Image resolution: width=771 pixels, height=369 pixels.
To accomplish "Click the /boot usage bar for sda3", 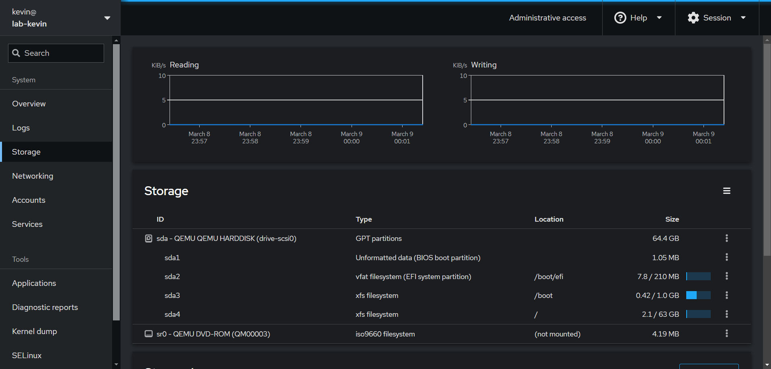I will click(698, 296).
